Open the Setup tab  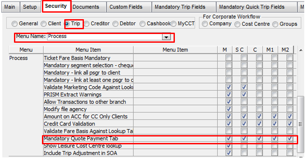(x=30, y=7)
